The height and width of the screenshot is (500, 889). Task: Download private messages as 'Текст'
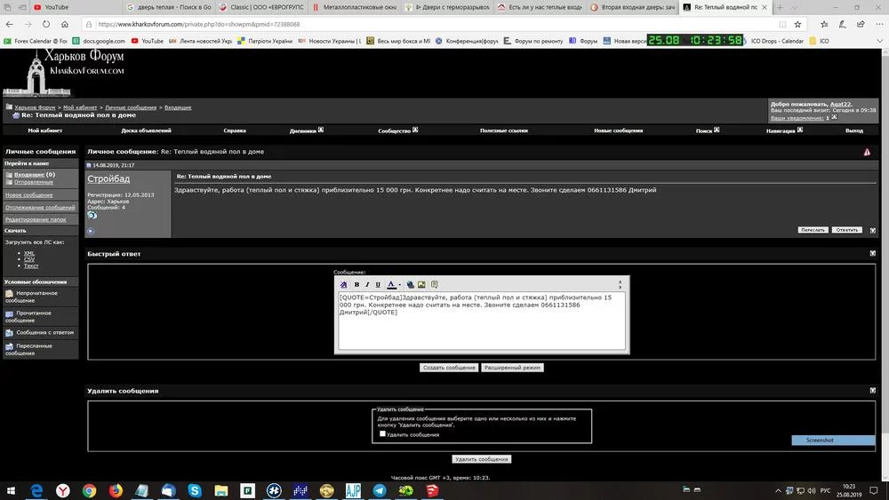tap(31, 266)
